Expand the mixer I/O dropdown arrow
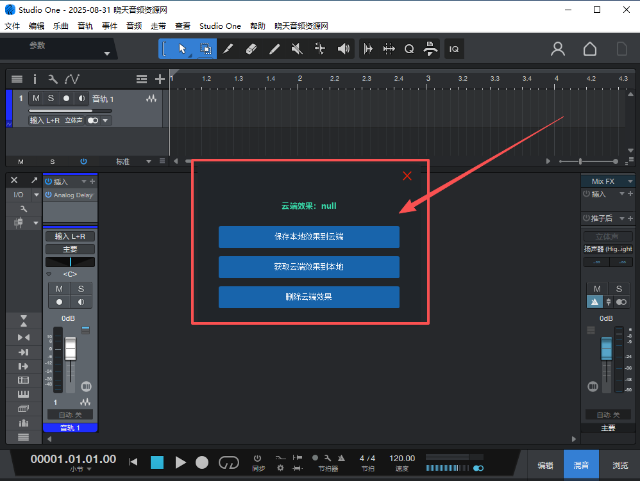The image size is (640, 481). pyautogui.click(x=37, y=195)
